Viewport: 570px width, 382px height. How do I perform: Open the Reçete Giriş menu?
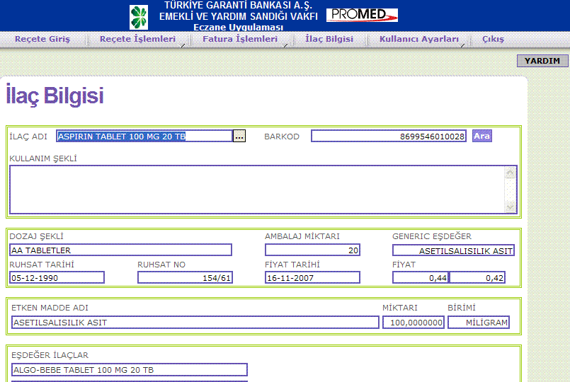pyautogui.click(x=42, y=40)
